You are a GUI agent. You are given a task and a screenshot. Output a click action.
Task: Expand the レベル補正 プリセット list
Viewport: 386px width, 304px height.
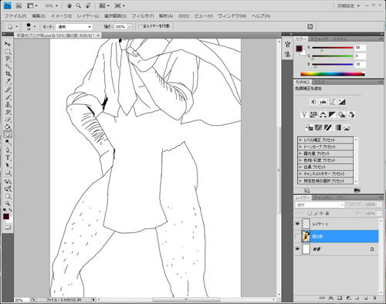click(326, 140)
